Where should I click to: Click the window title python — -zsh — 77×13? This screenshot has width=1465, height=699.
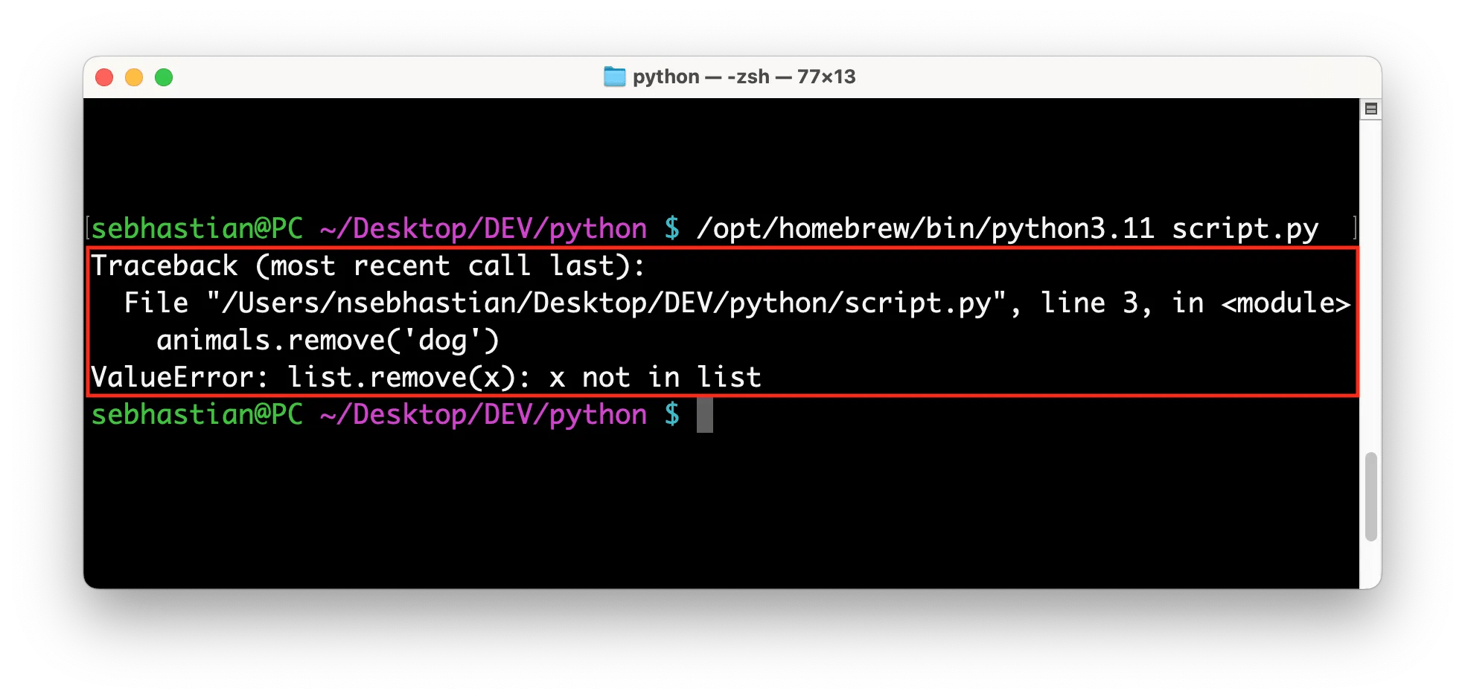(x=743, y=76)
